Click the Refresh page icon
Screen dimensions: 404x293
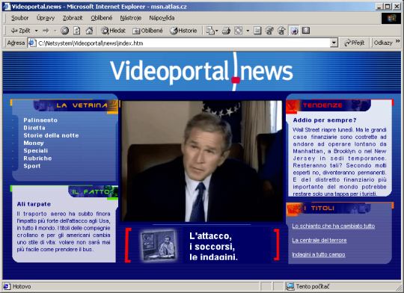coord(77,31)
